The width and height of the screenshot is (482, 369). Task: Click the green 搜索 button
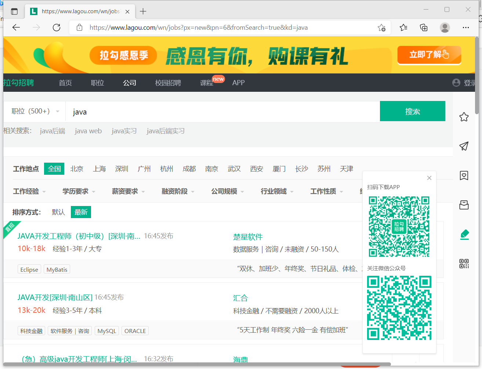[413, 111]
